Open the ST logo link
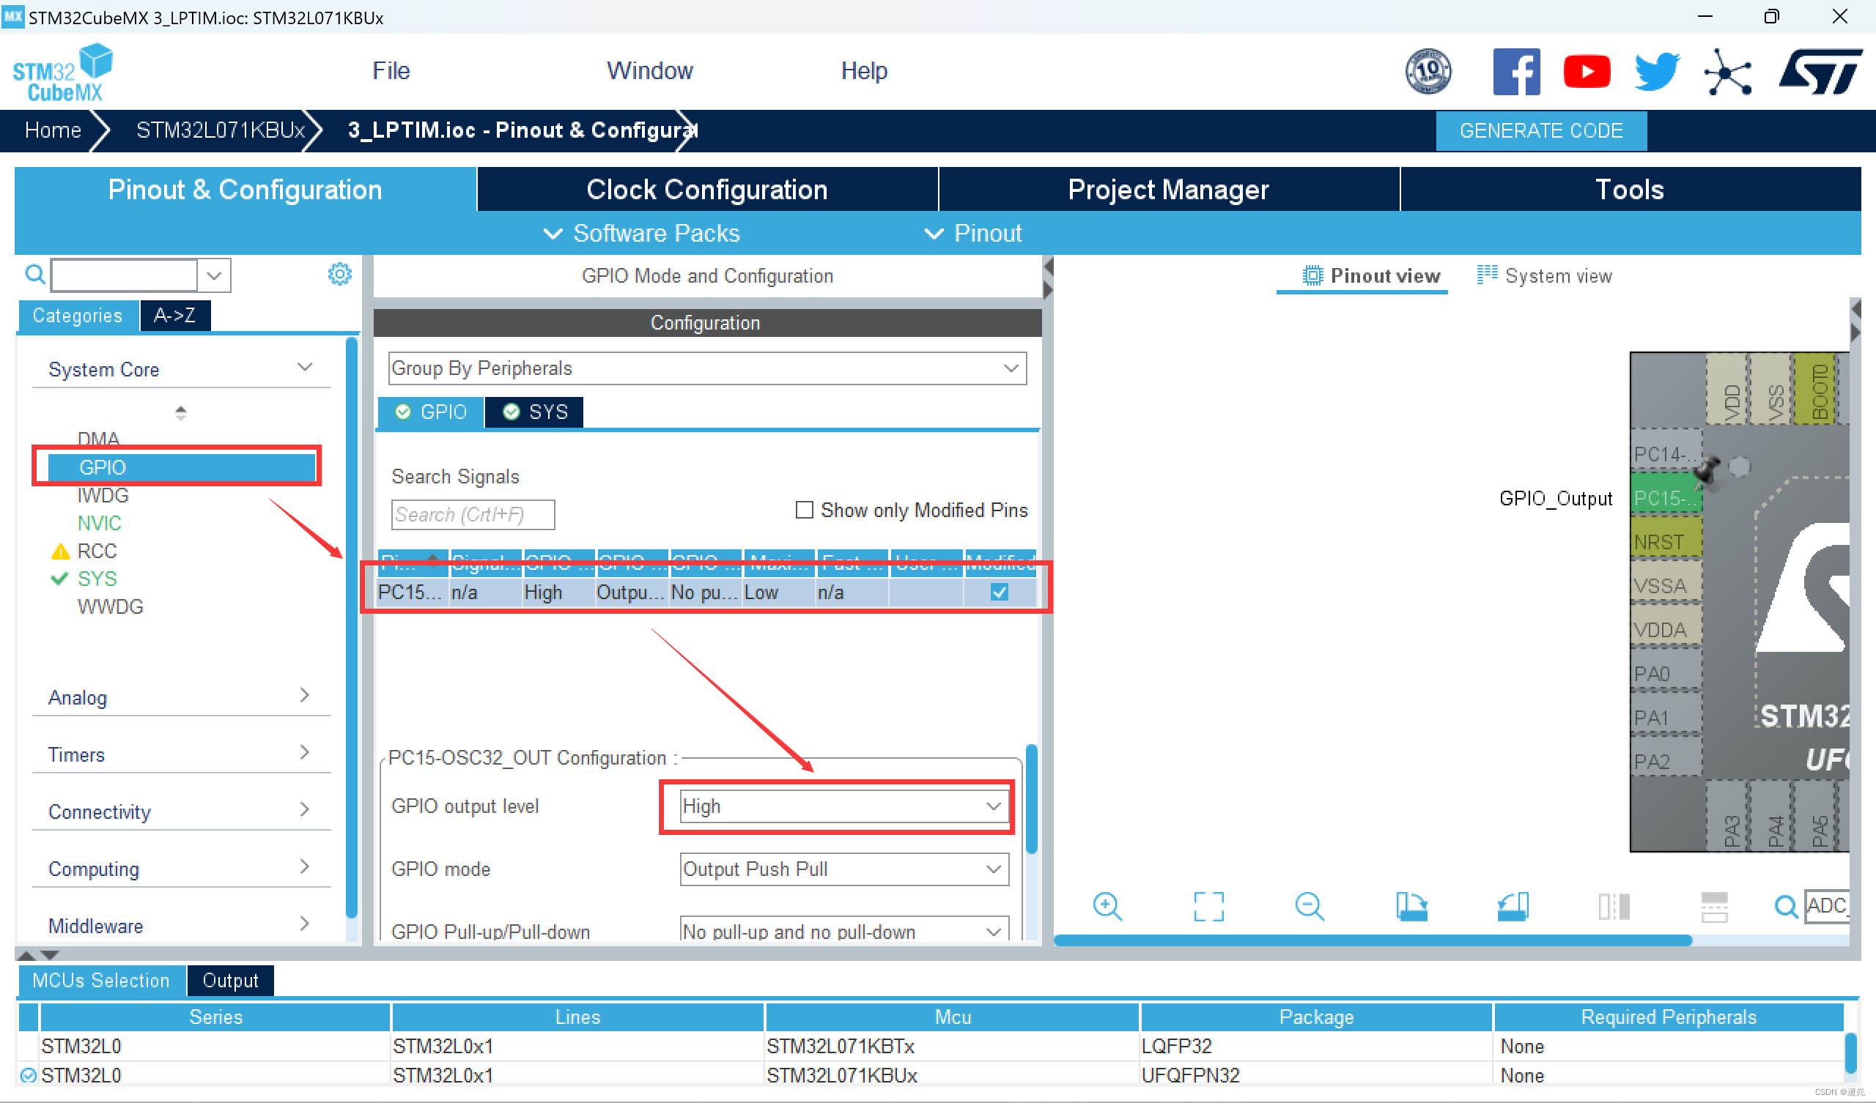 point(1820,72)
